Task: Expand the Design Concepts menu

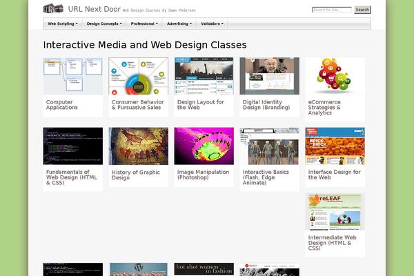Action: [104, 23]
